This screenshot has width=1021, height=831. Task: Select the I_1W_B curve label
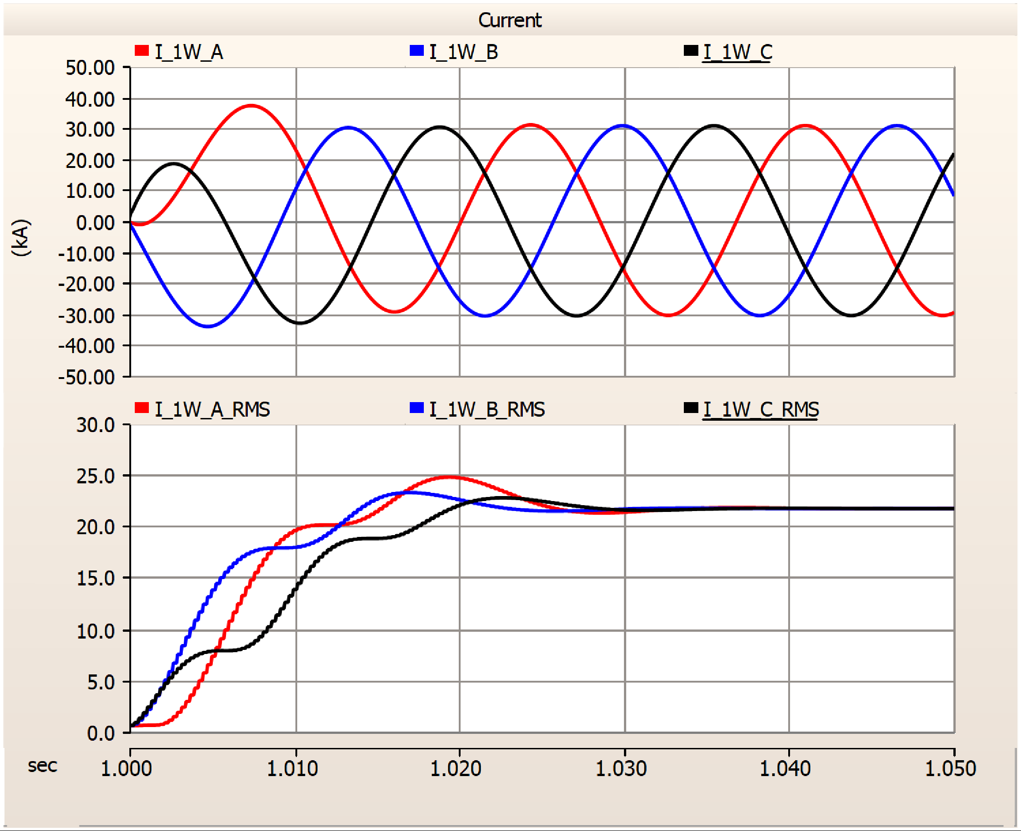click(x=463, y=52)
